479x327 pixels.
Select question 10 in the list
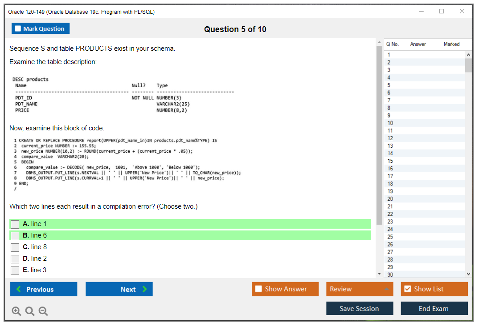(x=390, y=123)
